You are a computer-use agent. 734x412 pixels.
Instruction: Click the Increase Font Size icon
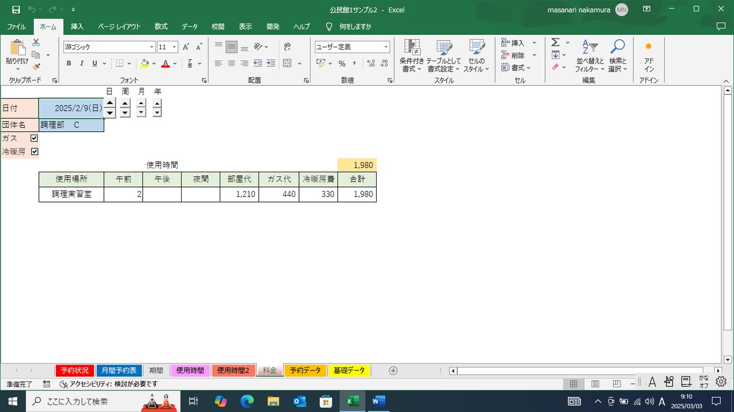click(x=186, y=47)
